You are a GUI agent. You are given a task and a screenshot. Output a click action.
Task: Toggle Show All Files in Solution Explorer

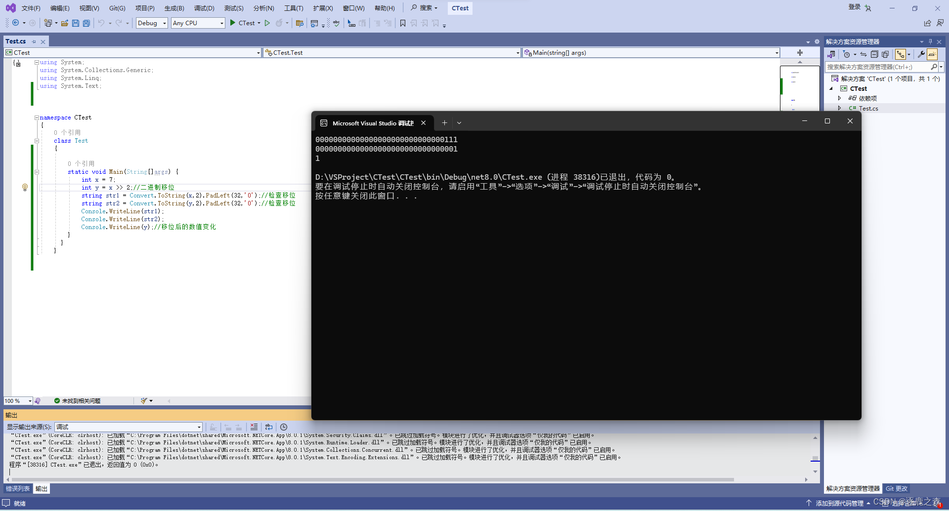coord(885,54)
